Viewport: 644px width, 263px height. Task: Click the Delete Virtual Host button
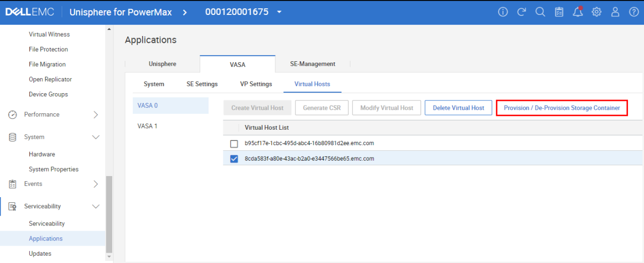pos(458,108)
